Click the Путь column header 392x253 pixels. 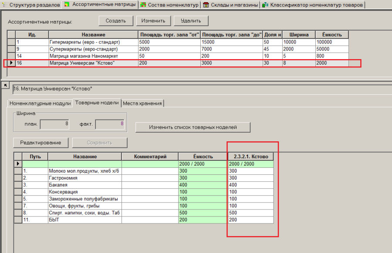pyautogui.click(x=35, y=156)
